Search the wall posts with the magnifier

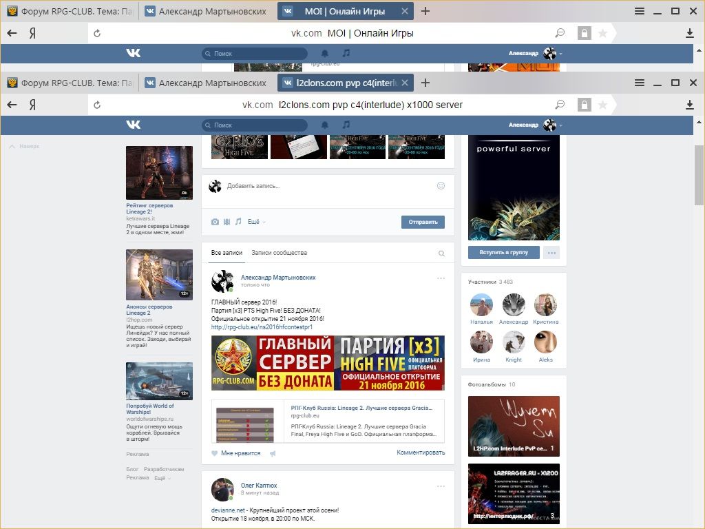[x=441, y=253]
